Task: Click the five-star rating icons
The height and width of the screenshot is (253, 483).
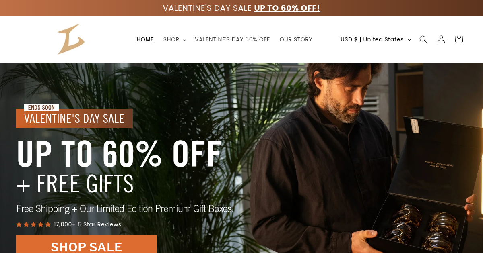Action: tap(33, 224)
